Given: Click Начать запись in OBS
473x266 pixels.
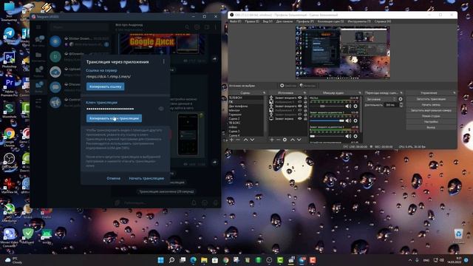Looking at the screenshot, I should [431, 105].
